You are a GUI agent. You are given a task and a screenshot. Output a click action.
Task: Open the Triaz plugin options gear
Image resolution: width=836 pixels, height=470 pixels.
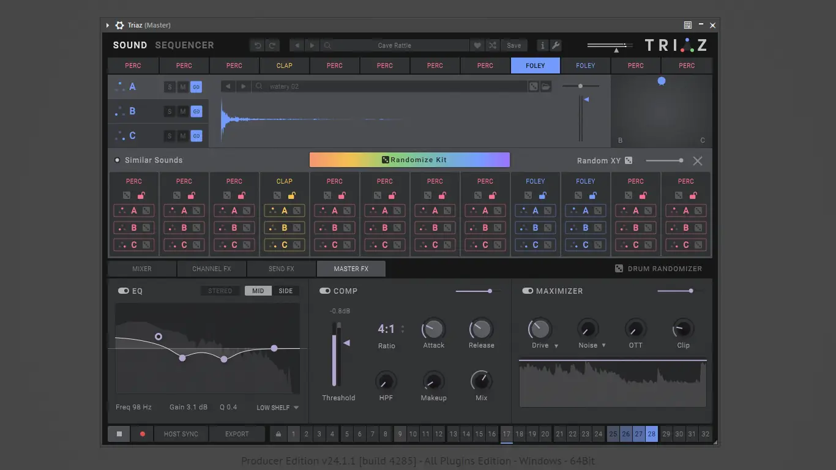click(119, 25)
